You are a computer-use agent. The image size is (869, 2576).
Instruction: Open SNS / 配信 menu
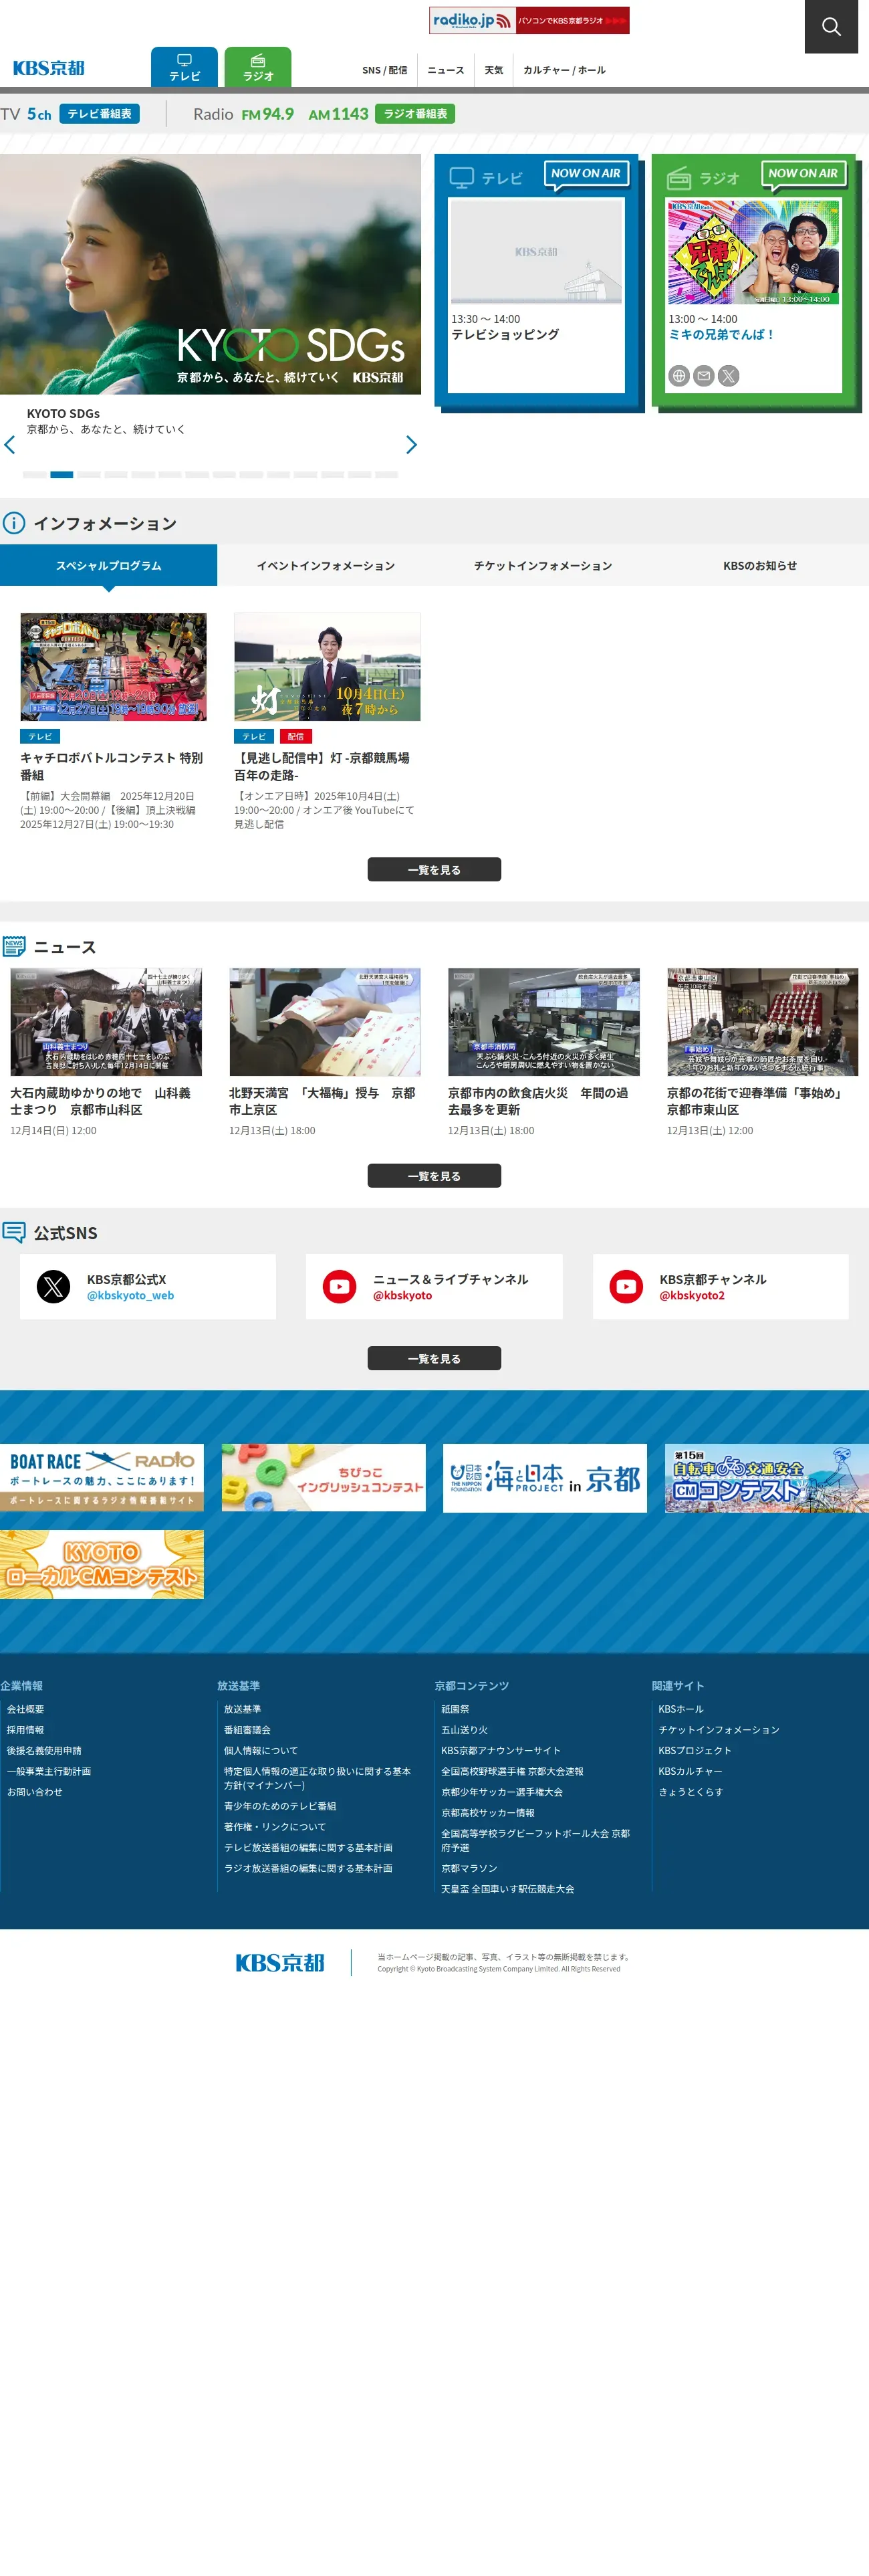pos(385,70)
